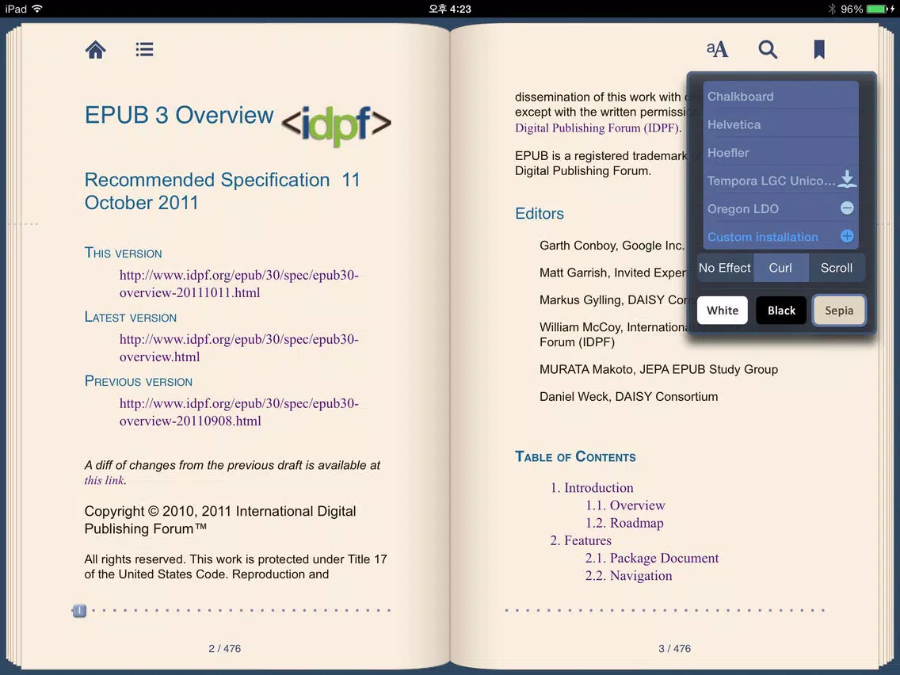Jump to 2.1. Package Document section
The image size is (900, 675).
(x=651, y=558)
